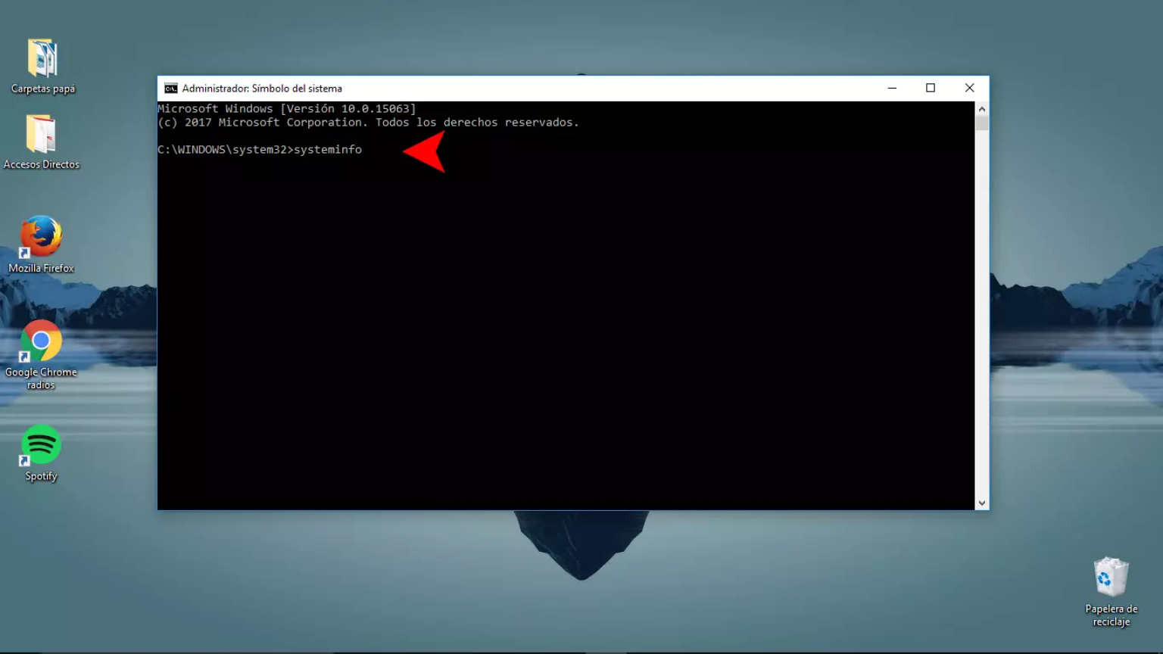This screenshot has width=1163, height=654.
Task: Minimize the Símbolo del sistema window
Action: (x=892, y=88)
